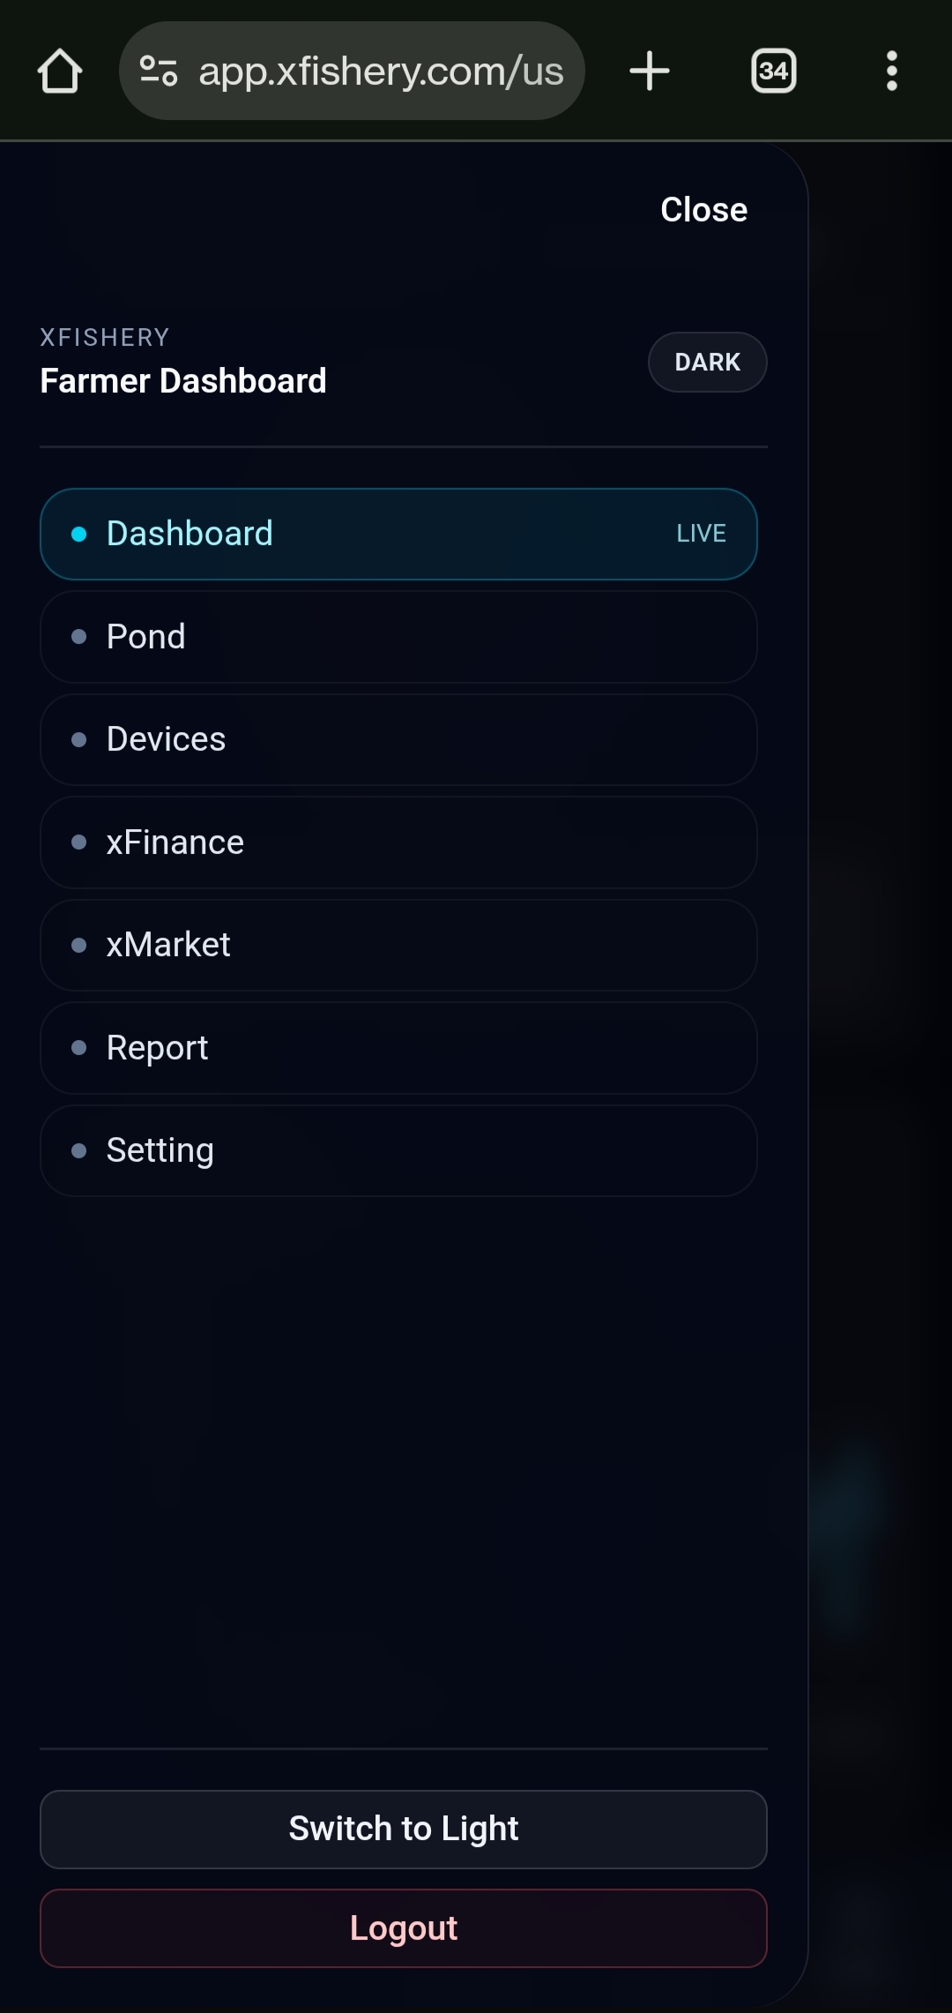Select xMarket from the navigation menu
Screen dimensions: 952x2013
pos(398,945)
